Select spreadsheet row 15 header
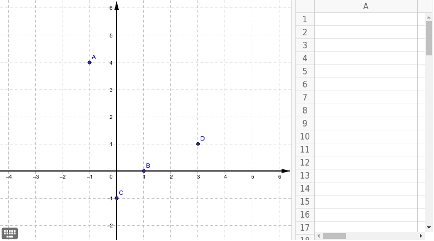The height and width of the screenshot is (241, 434). click(x=305, y=202)
